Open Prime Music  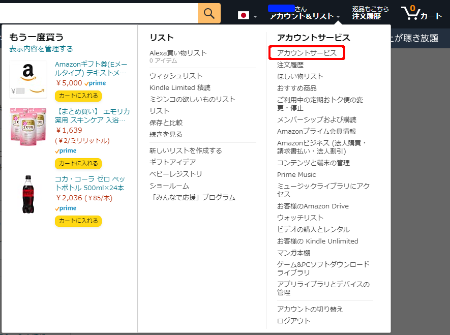296,175
